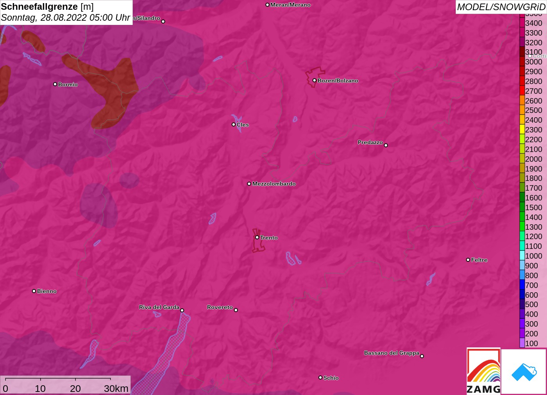Click the 1500 green legend swatch
Viewport: 547px width, 395px height.
[x=522, y=207]
